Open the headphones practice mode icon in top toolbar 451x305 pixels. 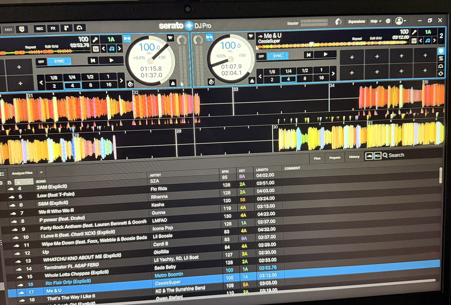[79, 27]
